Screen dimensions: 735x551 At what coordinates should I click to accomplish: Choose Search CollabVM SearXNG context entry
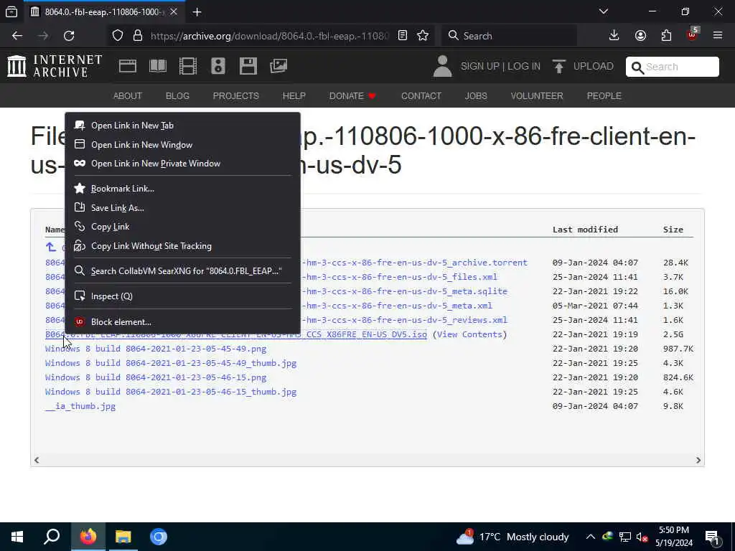182,271
